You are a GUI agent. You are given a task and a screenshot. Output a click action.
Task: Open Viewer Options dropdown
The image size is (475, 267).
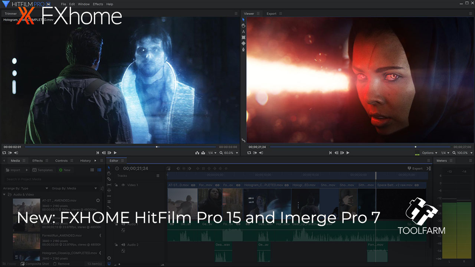429,153
